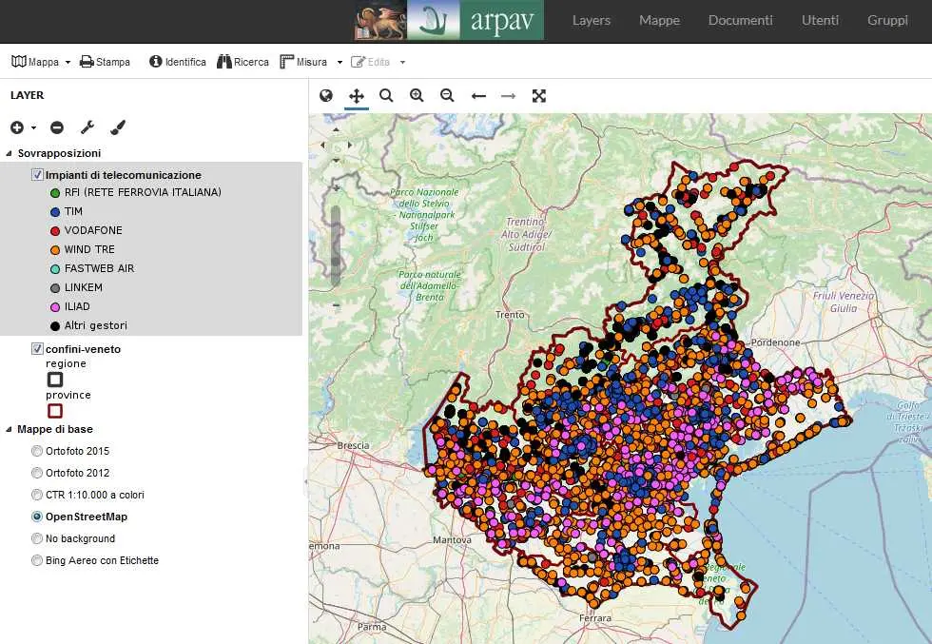
Task: Select the pan move tool
Action: (357, 95)
